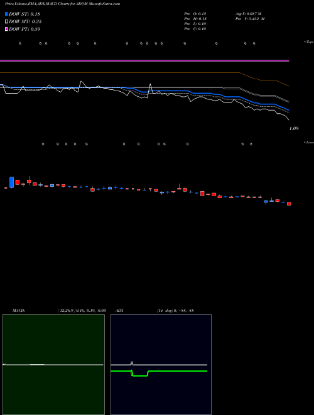Click the 'Pre V: 3.452 M' volume text

(x=250, y=19)
